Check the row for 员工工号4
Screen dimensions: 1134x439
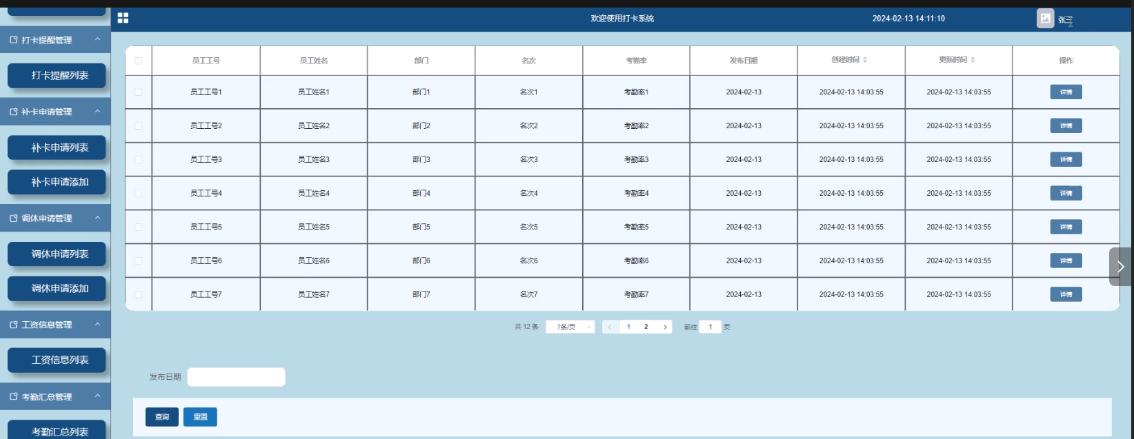[x=138, y=193]
